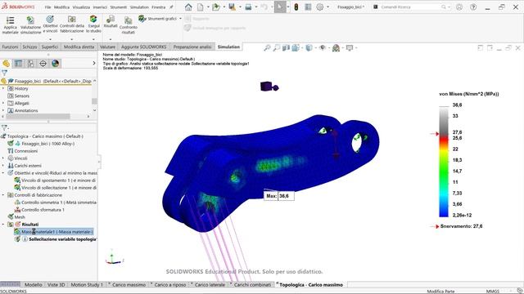This screenshot has height=294, width=524.
Task: Click the Rebuild traffic light icon
Action: coord(296,7)
